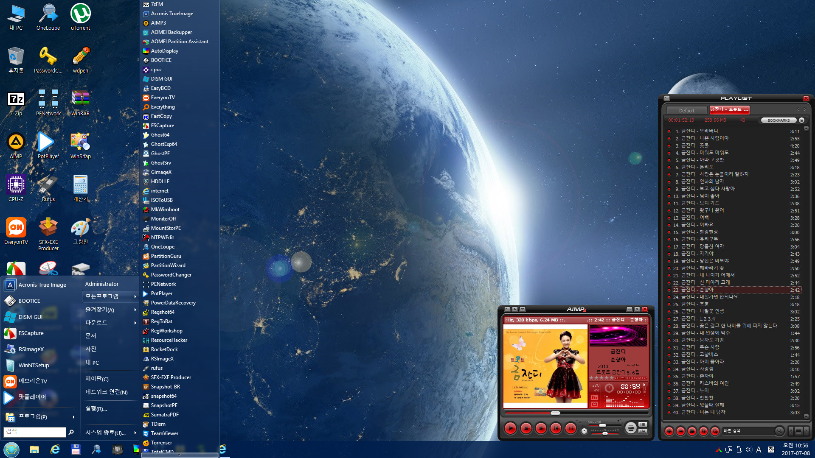815x458 pixels.
Task: Open the uTorrent desktop icon
Action: [x=80, y=17]
